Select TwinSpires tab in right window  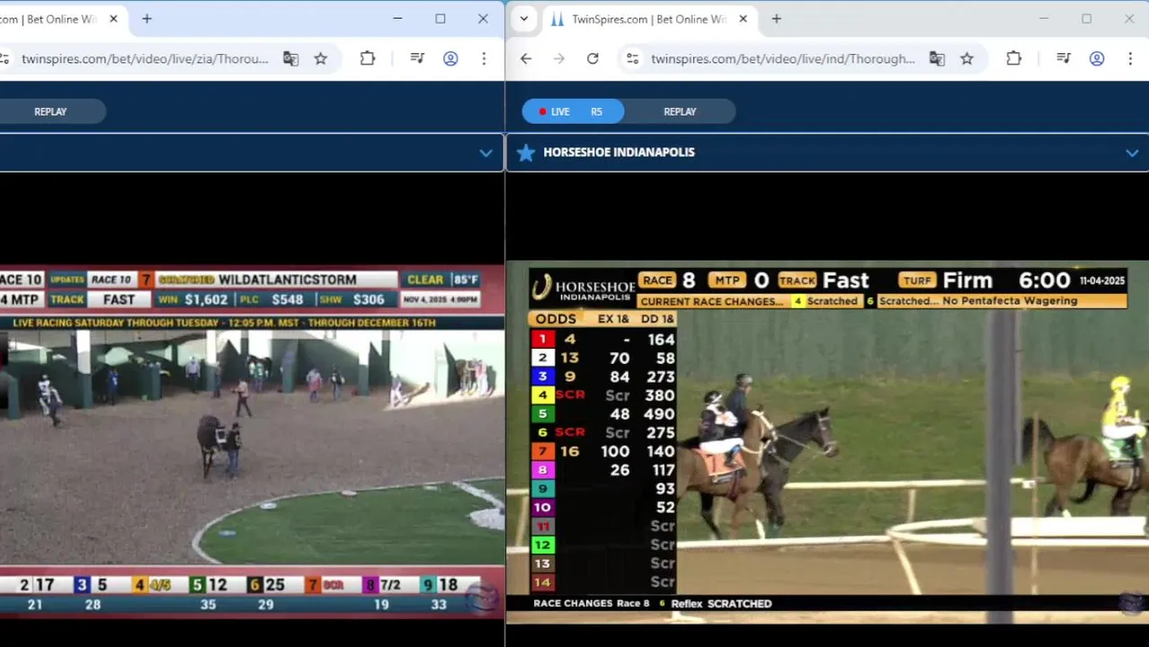[648, 19]
